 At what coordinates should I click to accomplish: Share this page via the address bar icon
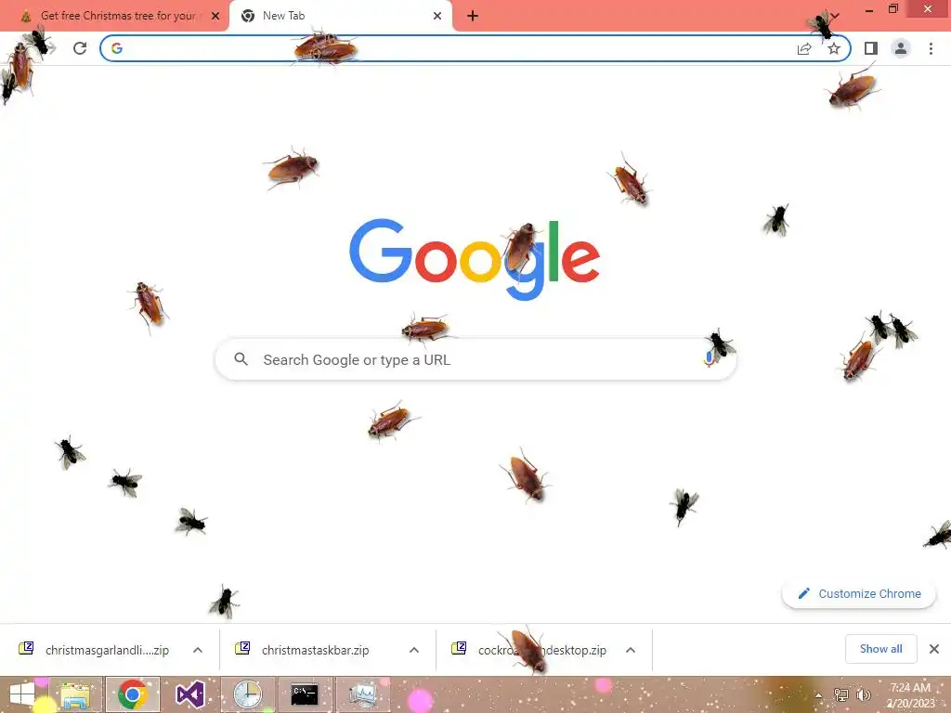point(804,48)
